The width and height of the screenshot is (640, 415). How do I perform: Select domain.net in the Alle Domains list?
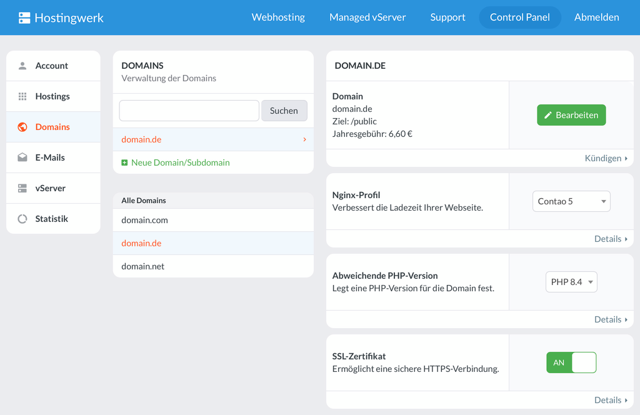click(x=213, y=266)
